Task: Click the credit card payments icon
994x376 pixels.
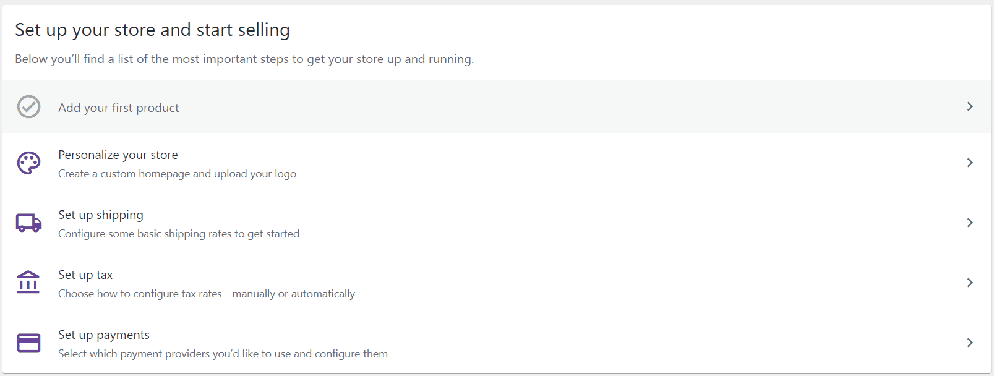Action: pos(28,343)
